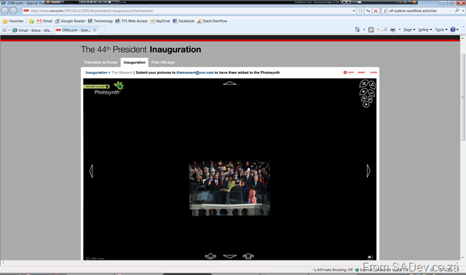Expand the Tools dropdown menu

coord(441,30)
